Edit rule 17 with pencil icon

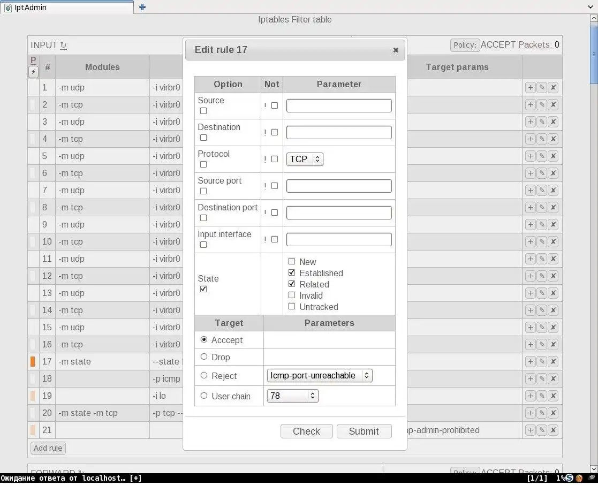click(x=542, y=361)
